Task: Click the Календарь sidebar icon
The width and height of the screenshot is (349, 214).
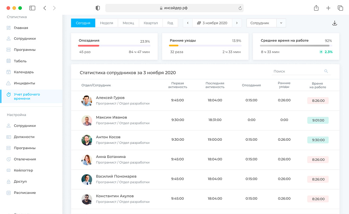Action: pyautogui.click(x=9, y=72)
